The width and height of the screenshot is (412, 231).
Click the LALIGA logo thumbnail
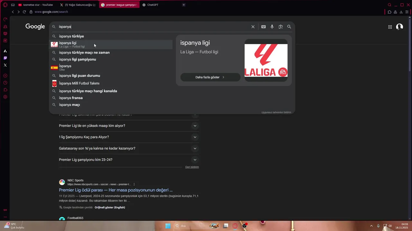tap(266, 60)
